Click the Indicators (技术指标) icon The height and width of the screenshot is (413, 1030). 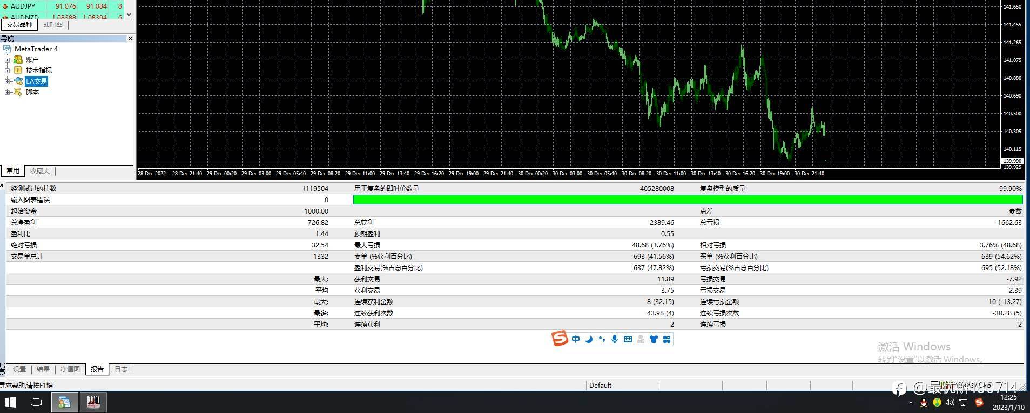click(x=18, y=70)
